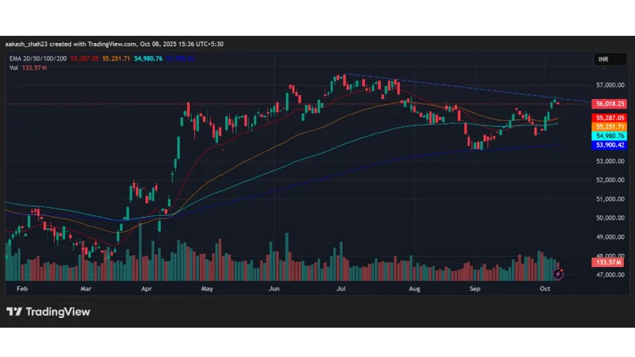Click the blue 53,900.42 EMA price tag
Image resolution: width=635 pixels, height=357 pixels.
pos(610,145)
